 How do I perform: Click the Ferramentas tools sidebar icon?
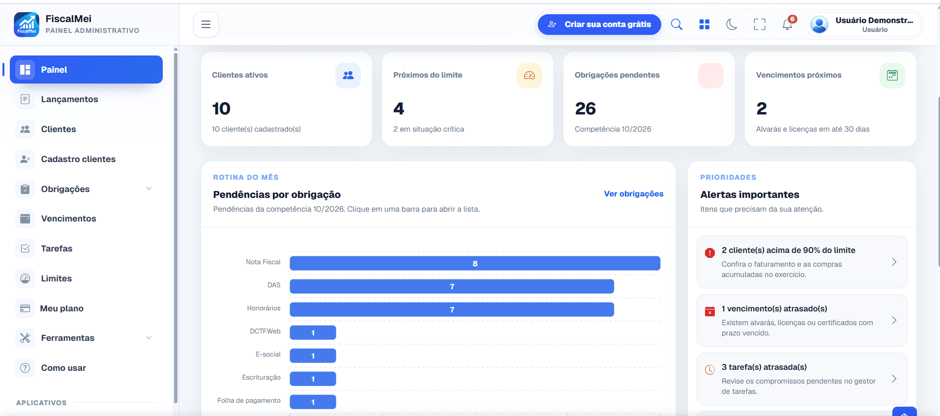click(25, 338)
